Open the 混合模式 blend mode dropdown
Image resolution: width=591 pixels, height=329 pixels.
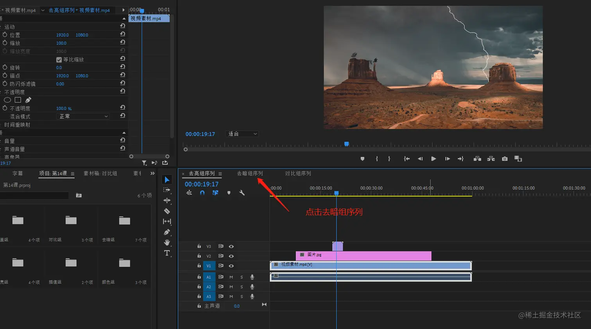point(83,117)
